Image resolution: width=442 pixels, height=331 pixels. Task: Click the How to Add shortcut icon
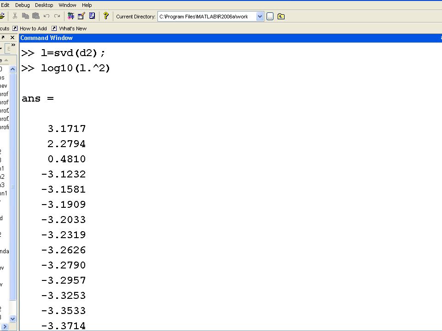(15, 29)
